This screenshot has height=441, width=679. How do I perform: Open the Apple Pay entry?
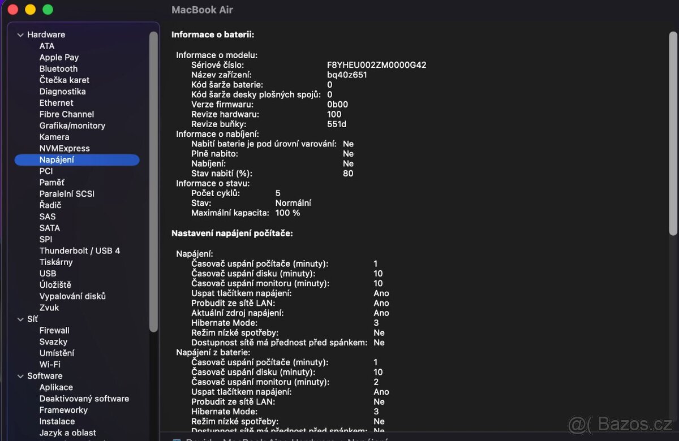(59, 58)
